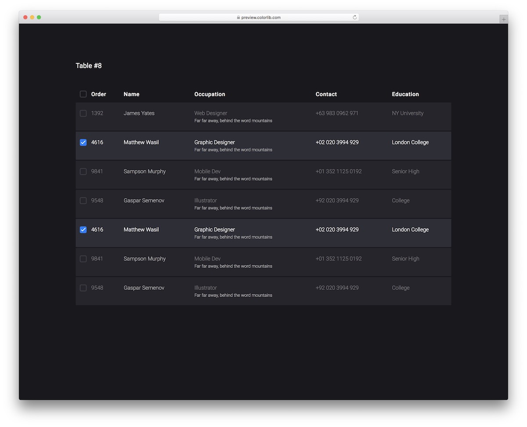Select the checkbox next to Sampson Murphy
527x427 pixels.
(x=83, y=171)
